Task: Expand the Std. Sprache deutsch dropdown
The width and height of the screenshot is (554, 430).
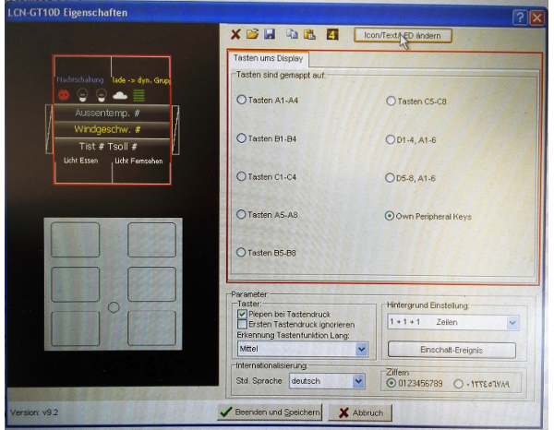Action: (358, 380)
